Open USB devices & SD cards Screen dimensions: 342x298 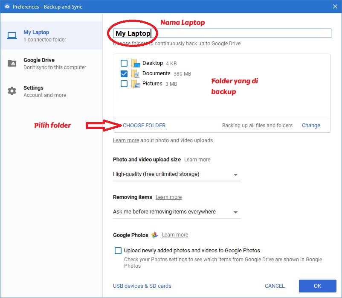point(142,286)
